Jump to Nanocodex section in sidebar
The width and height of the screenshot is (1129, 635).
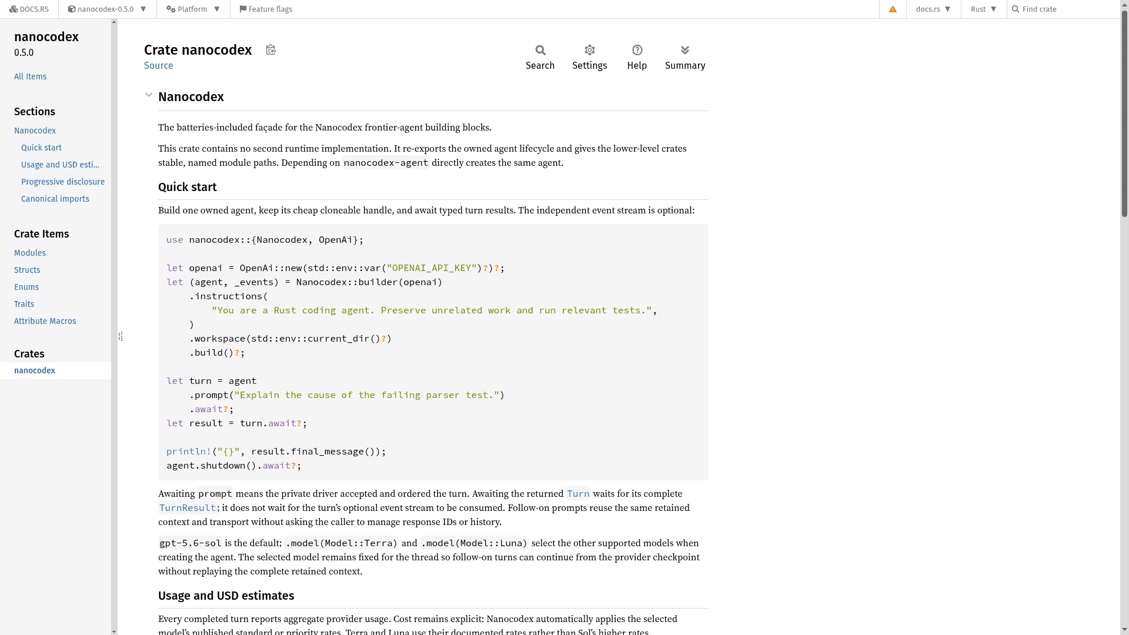pos(35,131)
